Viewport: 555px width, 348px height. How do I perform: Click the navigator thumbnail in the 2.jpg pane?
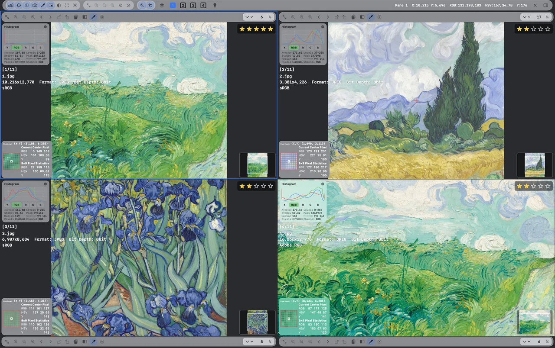(535, 165)
